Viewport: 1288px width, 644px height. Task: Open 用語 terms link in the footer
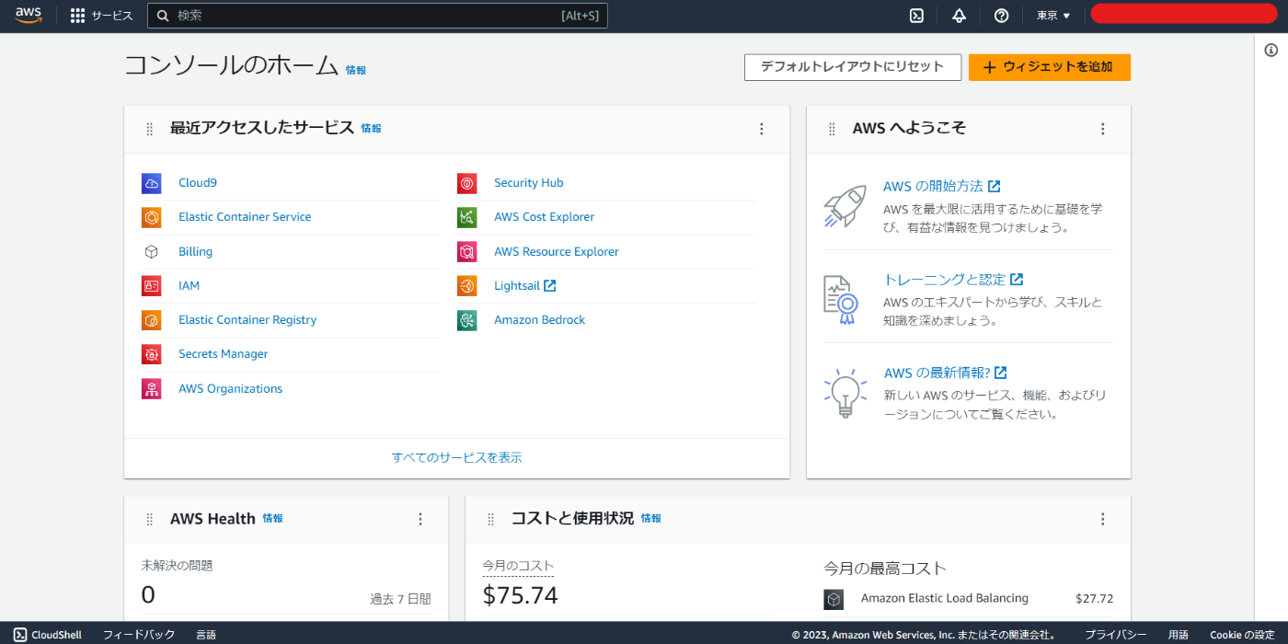point(1179,635)
